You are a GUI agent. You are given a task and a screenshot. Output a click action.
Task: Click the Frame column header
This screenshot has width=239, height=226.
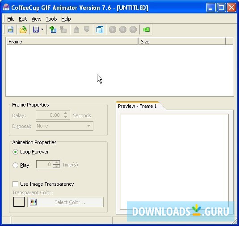coord(72,42)
